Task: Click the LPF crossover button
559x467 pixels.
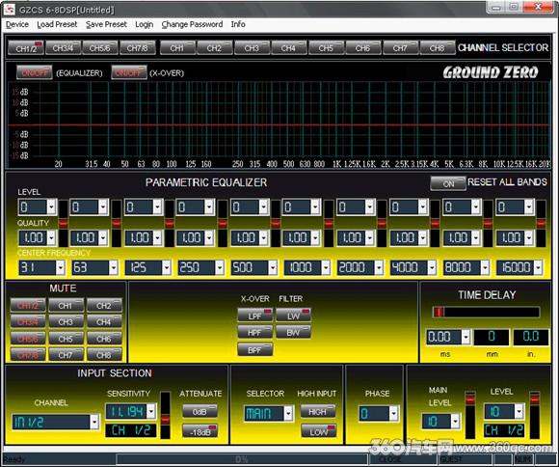Action: (254, 316)
